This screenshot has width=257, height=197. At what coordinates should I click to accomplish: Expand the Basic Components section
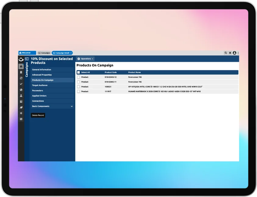(72, 106)
